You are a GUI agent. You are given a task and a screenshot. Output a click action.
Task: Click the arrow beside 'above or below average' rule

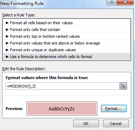7,43
